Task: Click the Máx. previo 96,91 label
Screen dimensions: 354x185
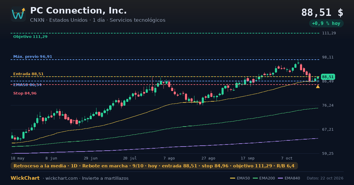Action: tap(33, 57)
